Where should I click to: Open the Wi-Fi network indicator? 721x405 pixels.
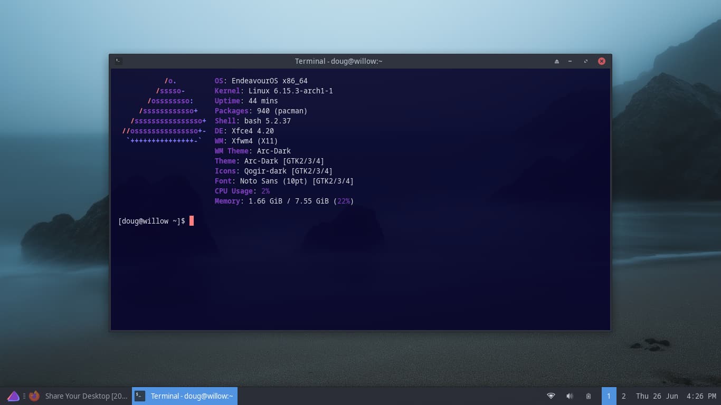click(551, 396)
